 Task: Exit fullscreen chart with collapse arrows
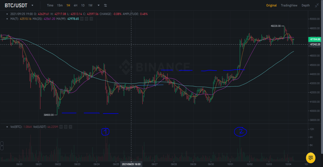(x=317, y=5)
